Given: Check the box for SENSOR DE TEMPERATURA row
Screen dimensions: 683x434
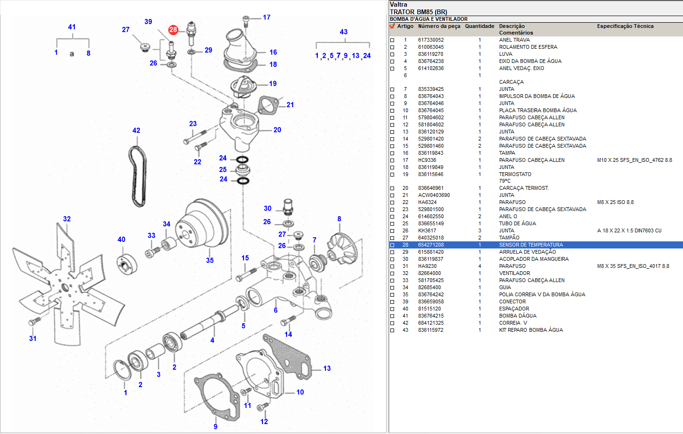Looking at the screenshot, I should [x=392, y=245].
